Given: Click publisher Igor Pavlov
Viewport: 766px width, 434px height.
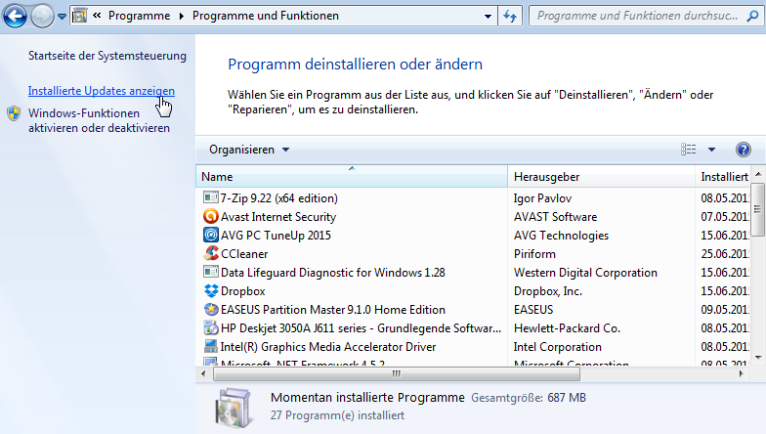Looking at the screenshot, I should [542, 198].
